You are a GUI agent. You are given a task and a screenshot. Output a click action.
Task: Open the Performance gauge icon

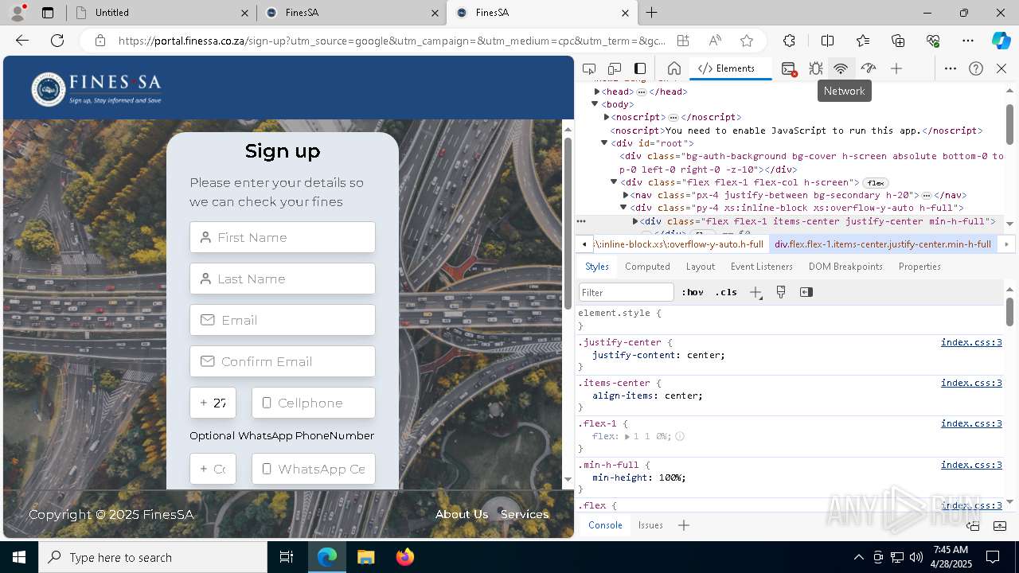click(x=869, y=68)
